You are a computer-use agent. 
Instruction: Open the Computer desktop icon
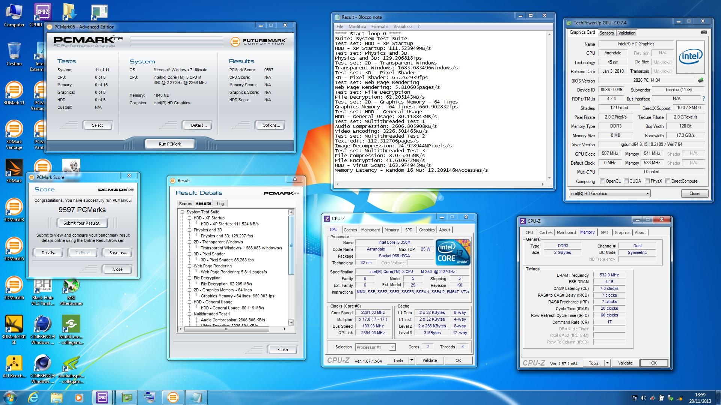coord(14,16)
